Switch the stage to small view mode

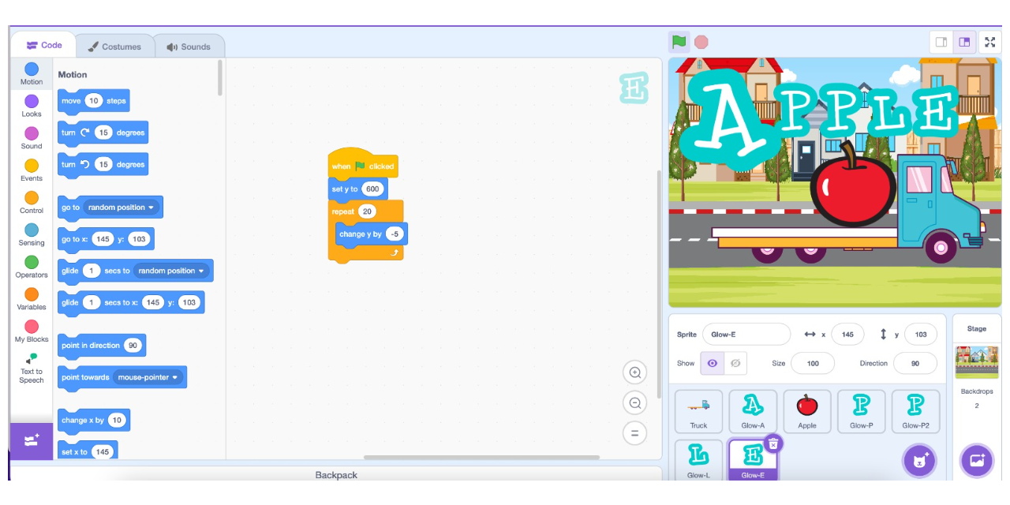click(x=941, y=42)
